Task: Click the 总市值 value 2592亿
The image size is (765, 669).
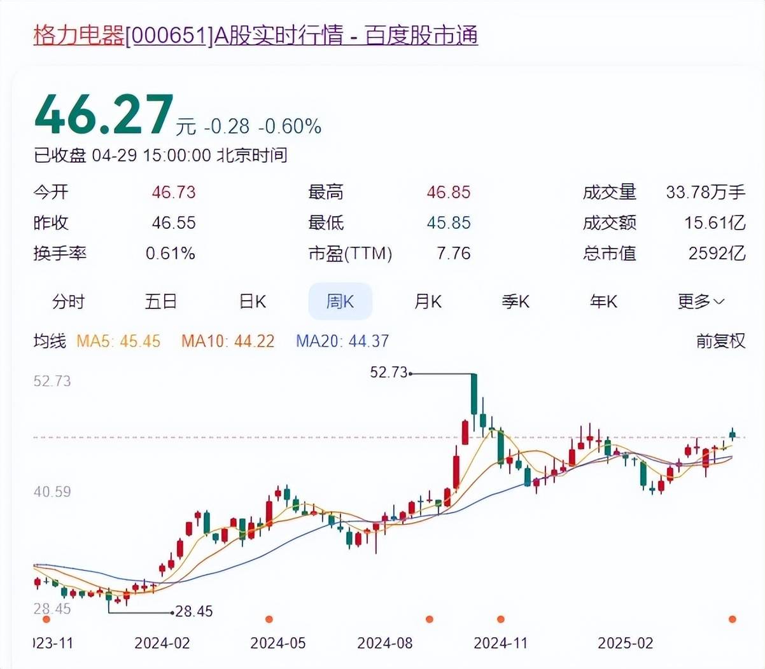Action: [x=717, y=253]
